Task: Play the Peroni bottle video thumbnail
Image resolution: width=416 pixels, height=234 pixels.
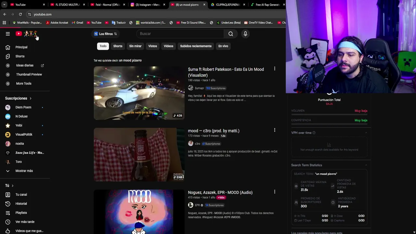Action: [139, 155]
